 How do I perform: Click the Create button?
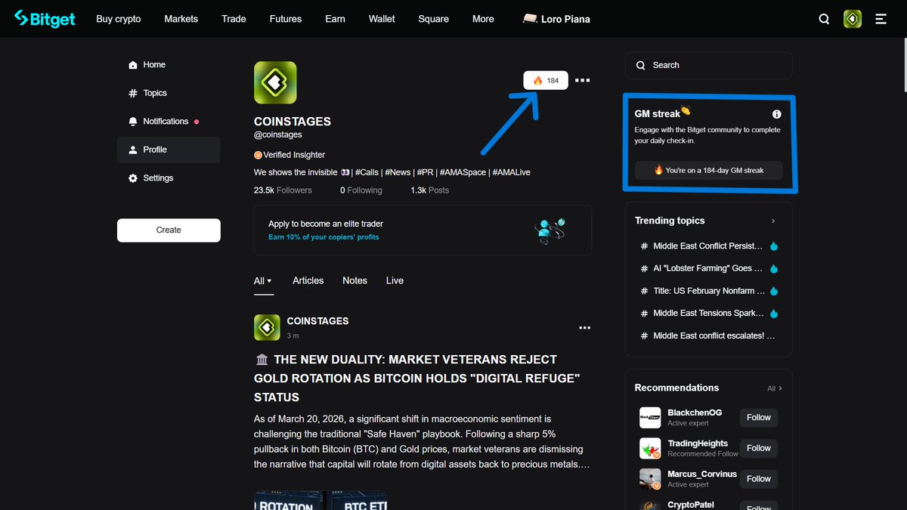[169, 230]
